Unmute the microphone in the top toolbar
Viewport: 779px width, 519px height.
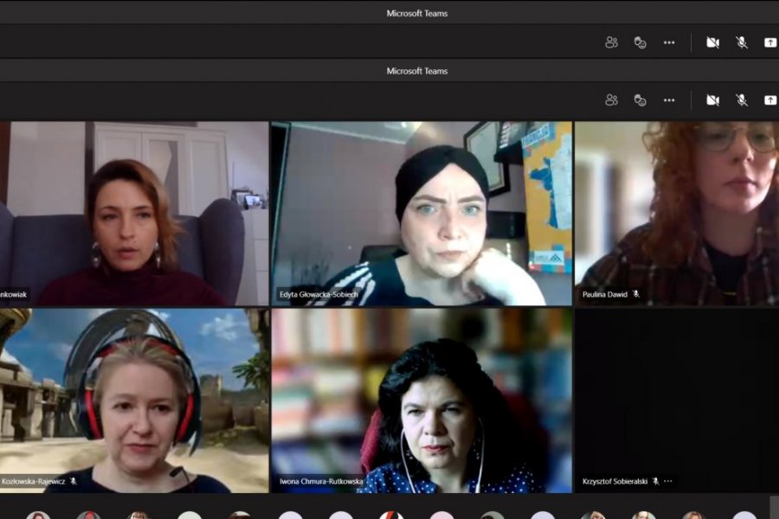tap(740, 41)
